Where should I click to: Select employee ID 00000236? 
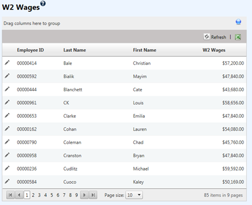click(x=26, y=169)
